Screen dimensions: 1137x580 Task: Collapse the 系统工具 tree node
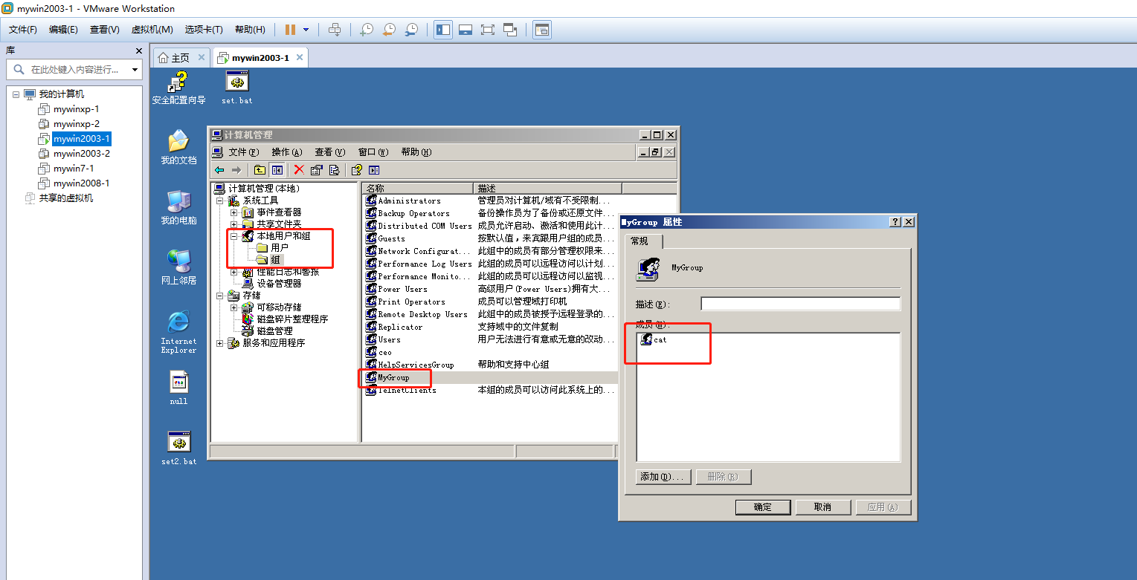tap(219, 201)
